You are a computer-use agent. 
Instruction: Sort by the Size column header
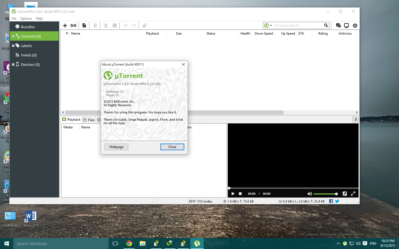[175, 33]
